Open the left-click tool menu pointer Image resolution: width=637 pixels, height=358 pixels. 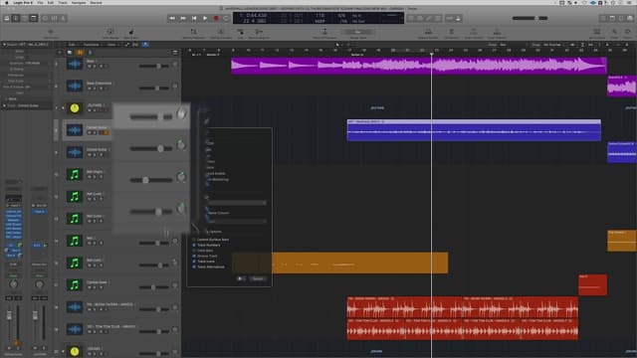click(337, 45)
